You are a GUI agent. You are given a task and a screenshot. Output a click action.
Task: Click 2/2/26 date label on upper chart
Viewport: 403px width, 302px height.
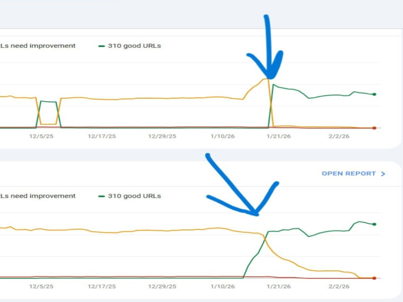click(339, 137)
